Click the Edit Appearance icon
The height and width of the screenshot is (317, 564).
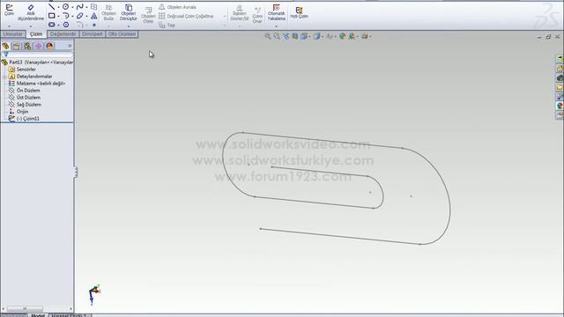(343, 36)
